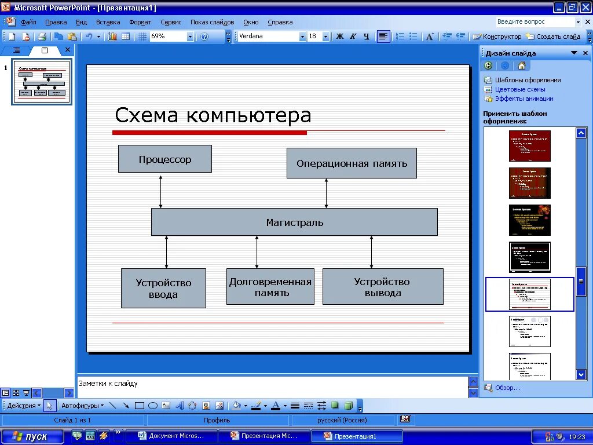Open the Формат menu
Image resolution: width=593 pixels, height=445 pixels.
[x=140, y=22]
